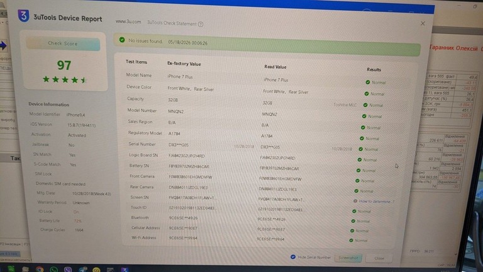483x272 pixels.
Task: Click the Check Score header button
Action: tap(63, 43)
